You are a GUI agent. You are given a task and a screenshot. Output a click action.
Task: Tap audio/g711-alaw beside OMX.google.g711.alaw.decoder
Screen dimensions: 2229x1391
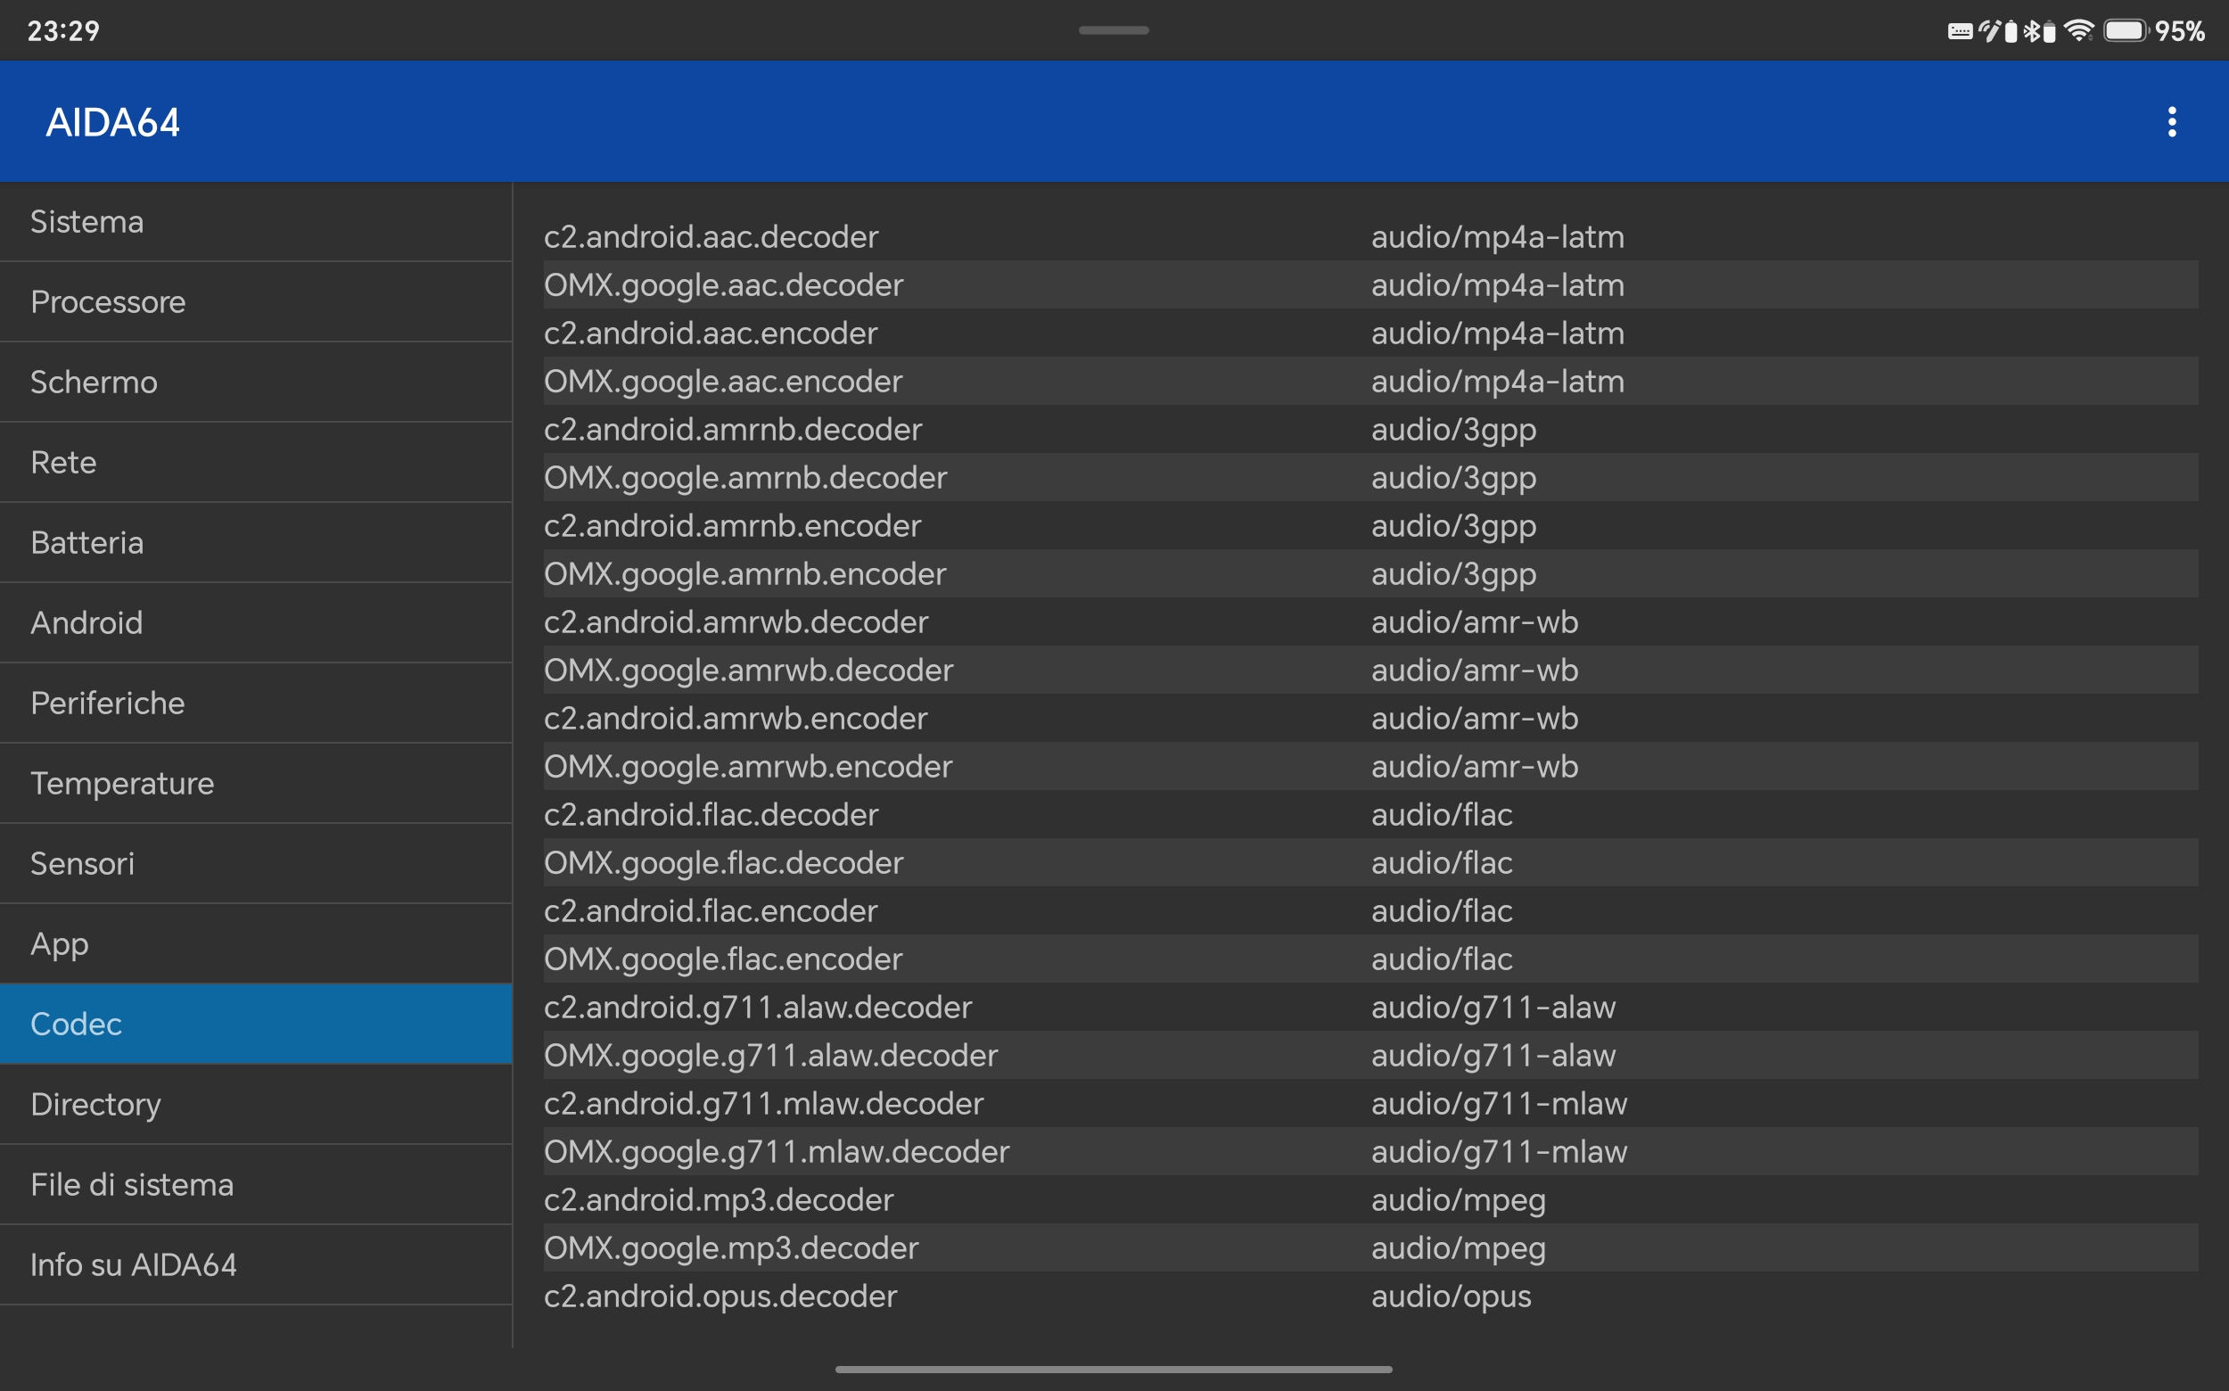pyautogui.click(x=1493, y=1055)
